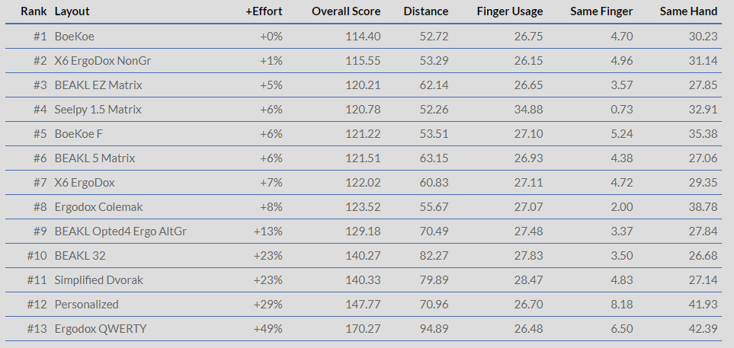
Task: Click the +Effort column header
Action: click(264, 11)
